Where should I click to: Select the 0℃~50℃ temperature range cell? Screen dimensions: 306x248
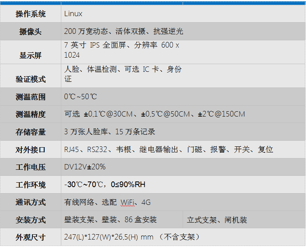tap(81, 97)
